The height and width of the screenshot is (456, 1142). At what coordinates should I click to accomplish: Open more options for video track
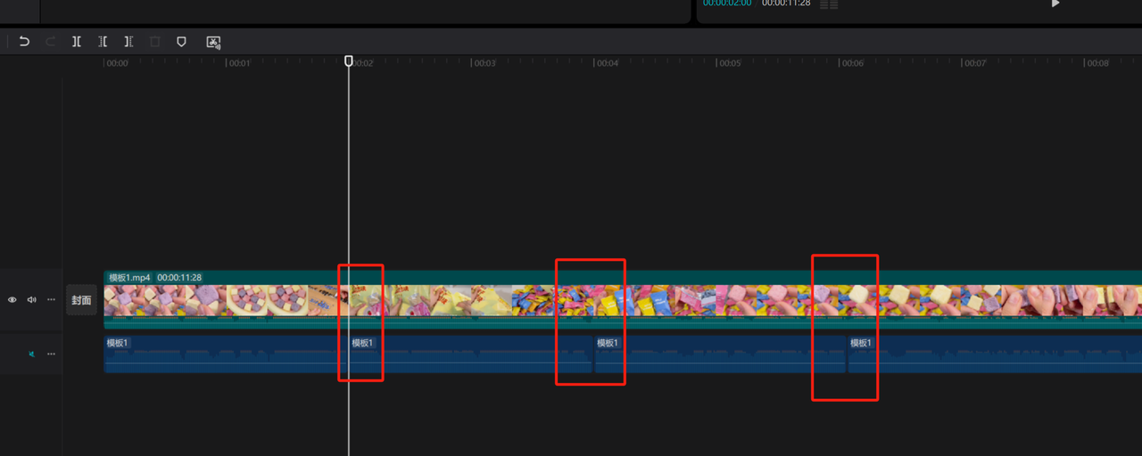coord(51,300)
